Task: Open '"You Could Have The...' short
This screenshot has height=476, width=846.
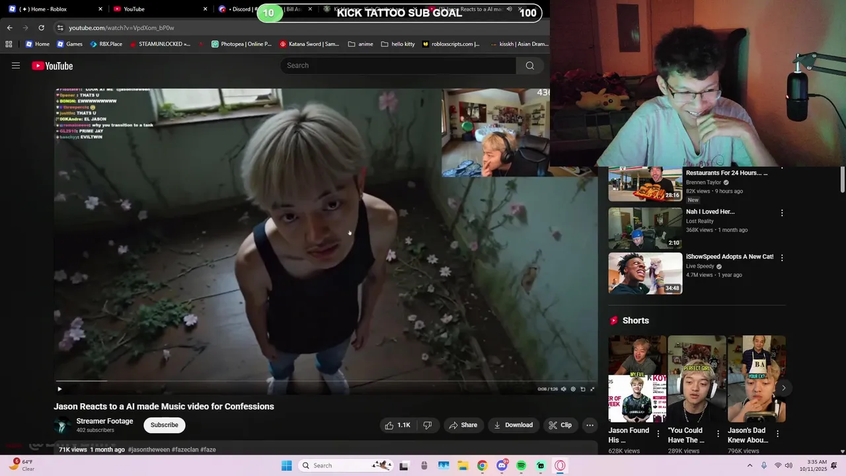Action: coord(697,379)
